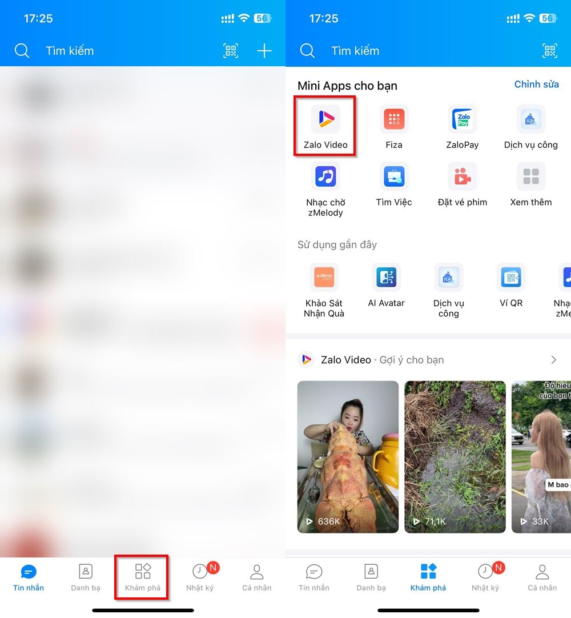
Task: Launch Tìm Việc mini app
Action: pos(393,177)
